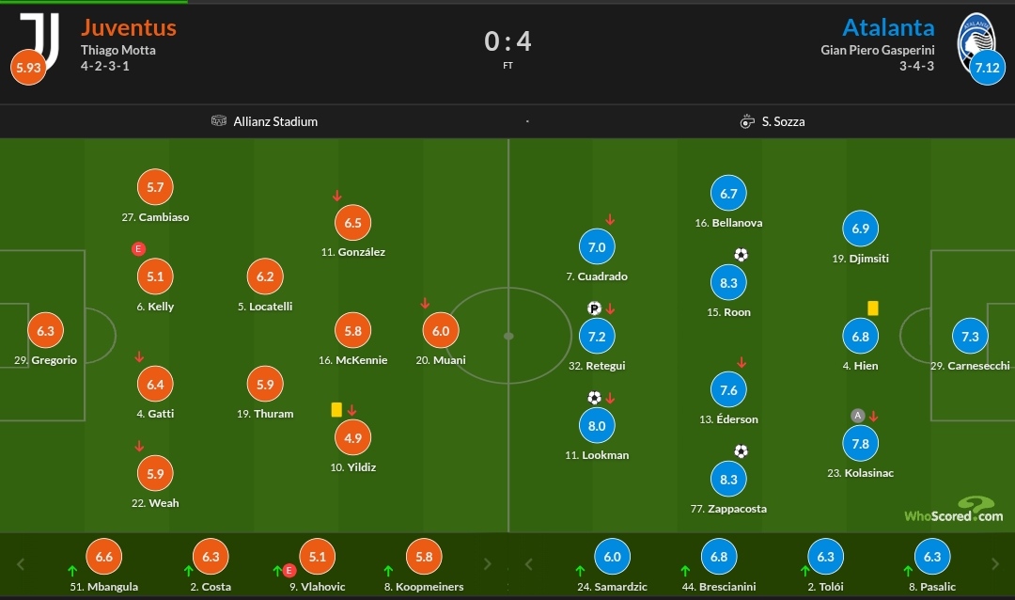
Task: Click the Atalanta club crest logo
Action: click(976, 42)
